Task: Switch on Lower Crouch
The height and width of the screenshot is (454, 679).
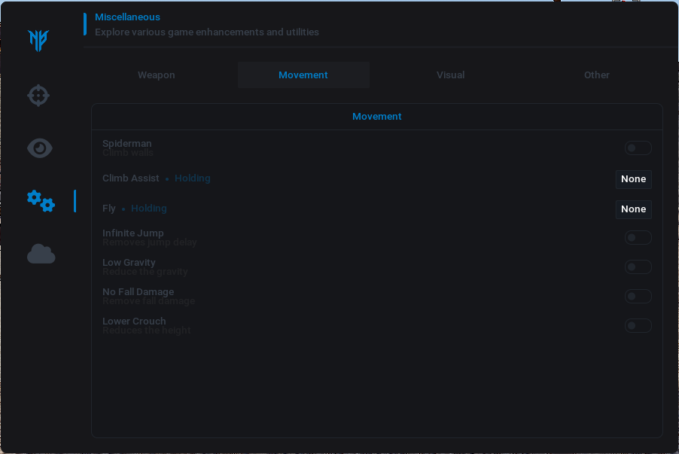Action: (x=638, y=326)
